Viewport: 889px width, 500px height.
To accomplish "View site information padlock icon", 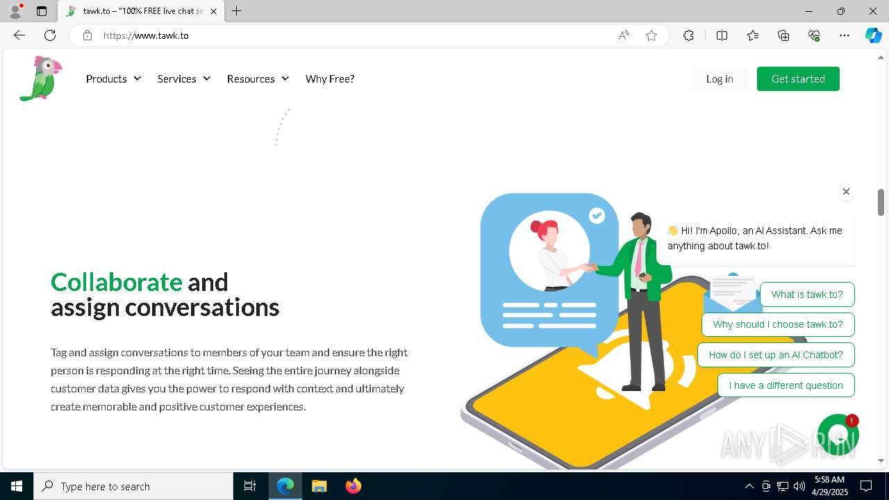I will (88, 35).
